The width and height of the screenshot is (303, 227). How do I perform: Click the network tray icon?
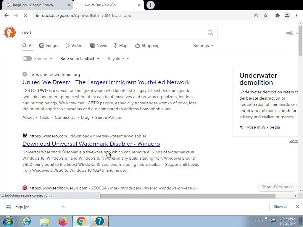273,221
